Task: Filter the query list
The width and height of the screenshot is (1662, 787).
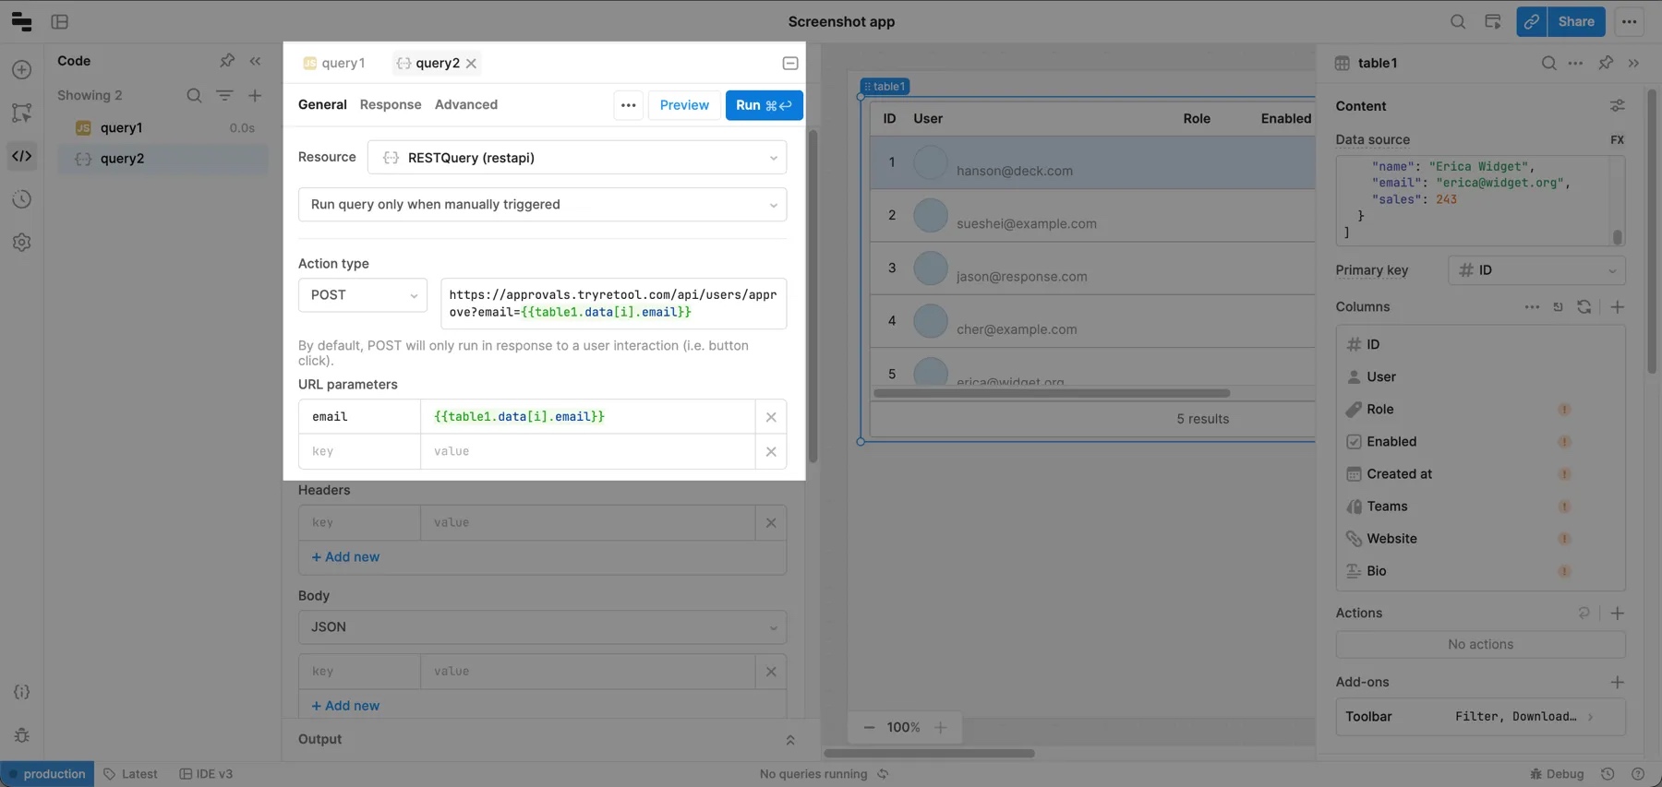Action: [224, 95]
